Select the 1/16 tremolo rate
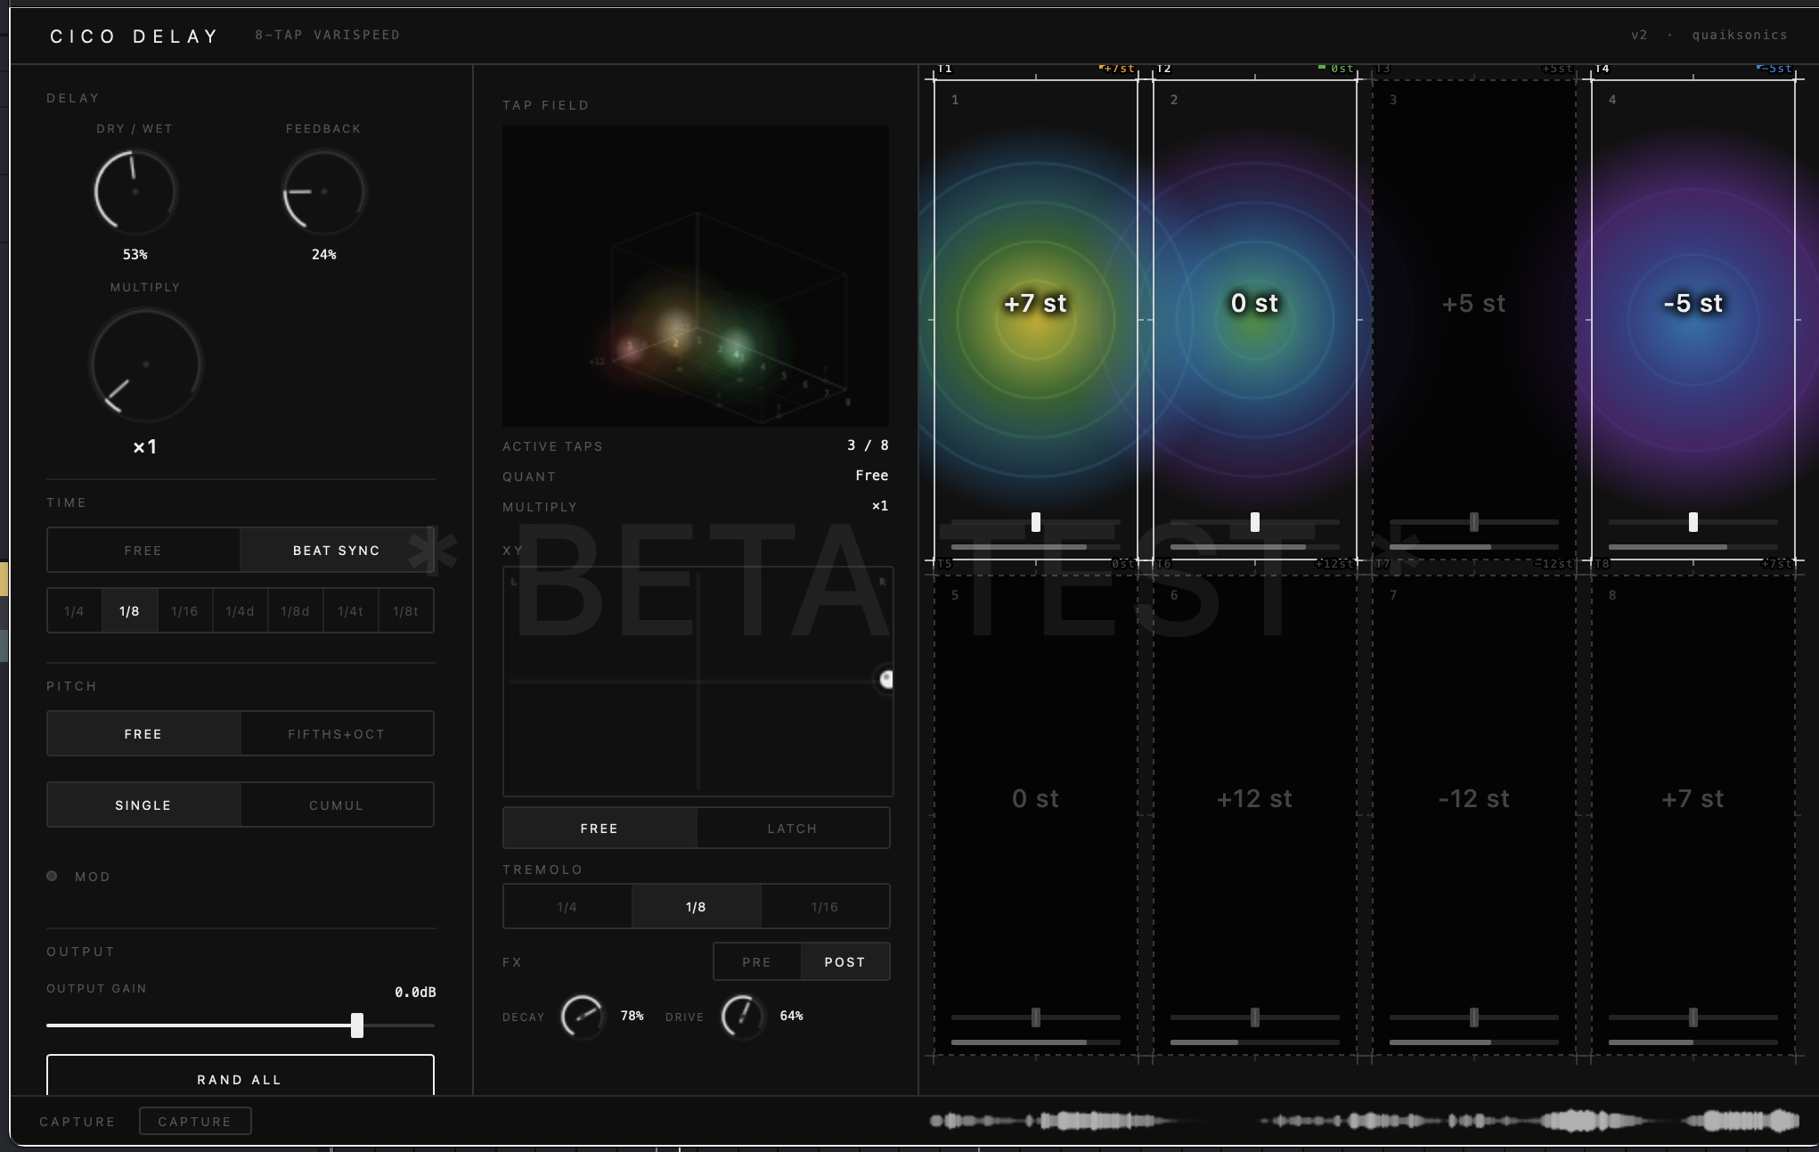1819x1152 pixels. click(x=824, y=906)
